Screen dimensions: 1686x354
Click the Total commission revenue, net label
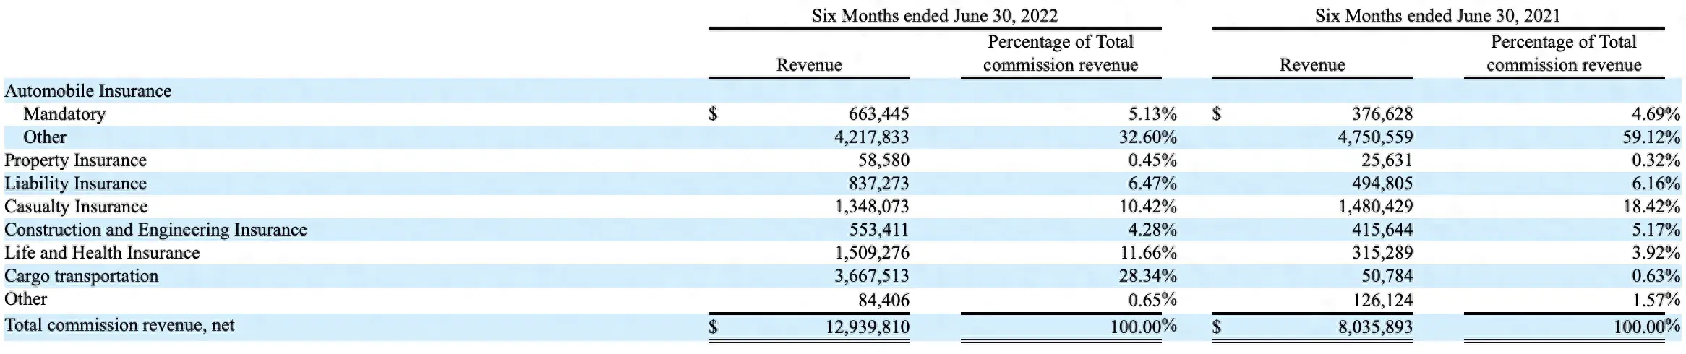119,325
